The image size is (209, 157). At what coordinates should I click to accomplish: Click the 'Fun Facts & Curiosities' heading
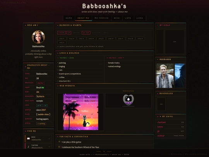point(74,136)
